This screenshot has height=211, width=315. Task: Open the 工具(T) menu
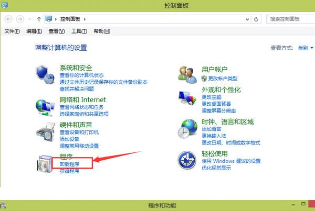click(79, 31)
